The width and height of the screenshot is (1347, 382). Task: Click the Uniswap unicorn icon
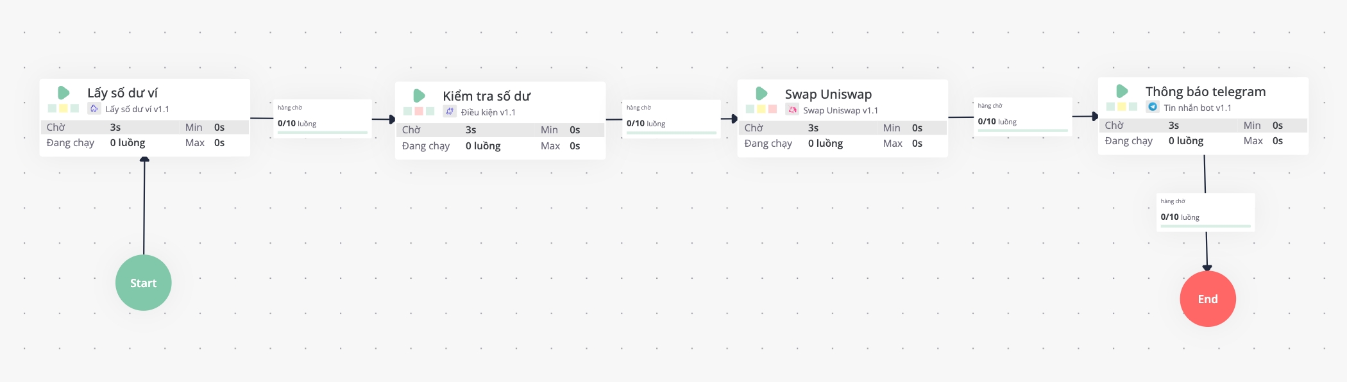792,110
